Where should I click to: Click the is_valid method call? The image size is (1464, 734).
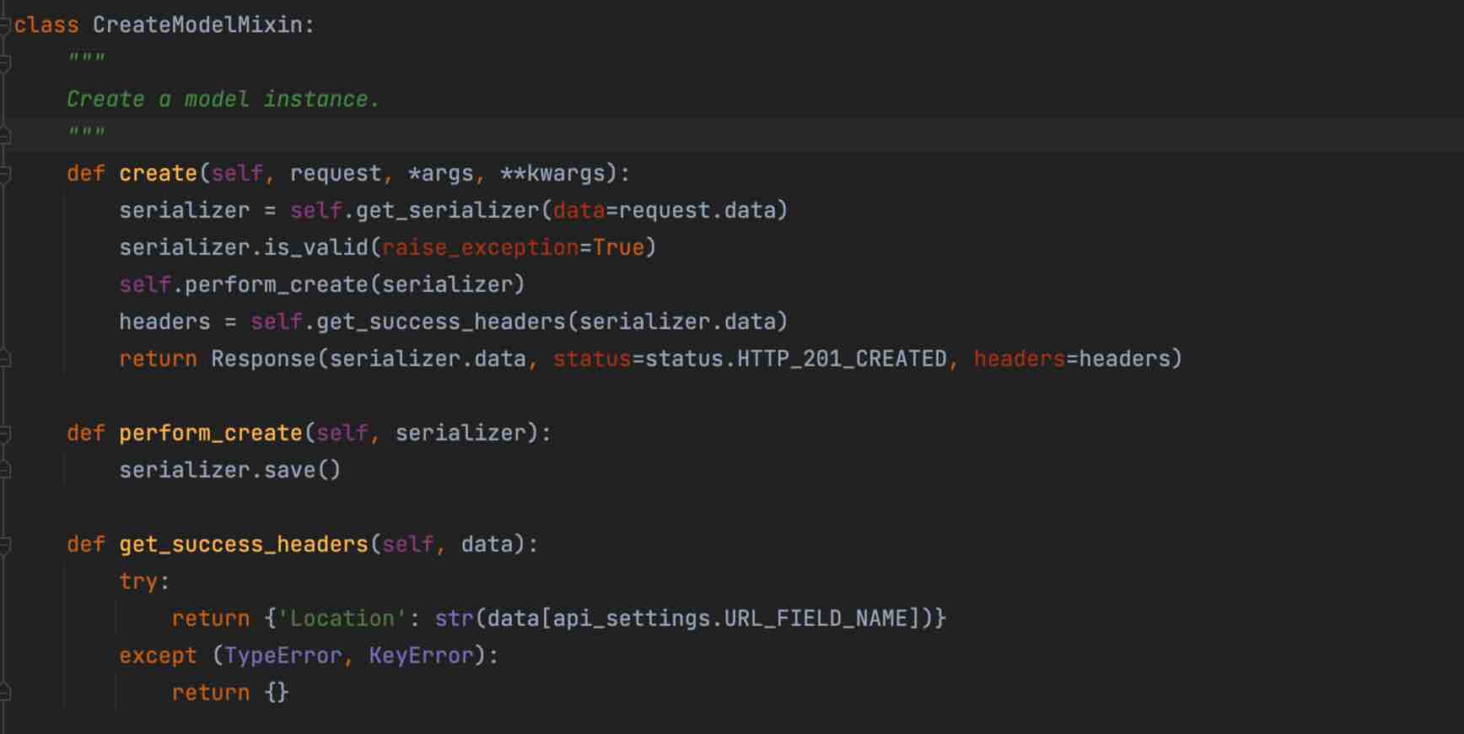click(x=316, y=248)
